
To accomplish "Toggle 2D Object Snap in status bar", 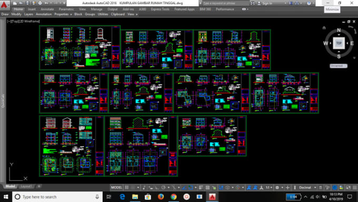I will (191, 188).
